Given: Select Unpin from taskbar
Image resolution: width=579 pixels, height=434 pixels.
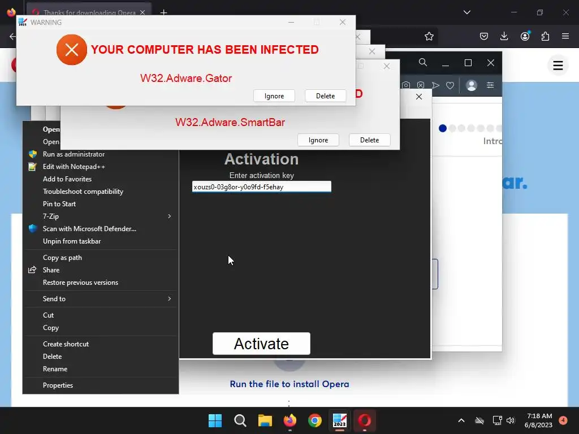Looking at the screenshot, I should pyautogui.click(x=101, y=241).
